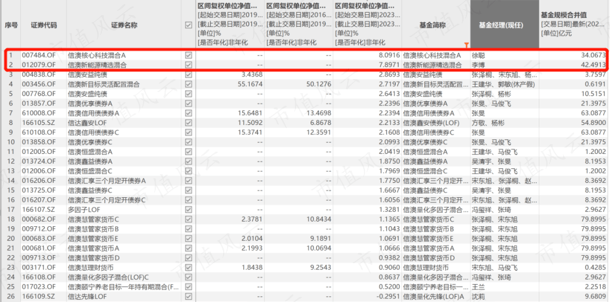Click the 证券代码 column header

pos(39,25)
